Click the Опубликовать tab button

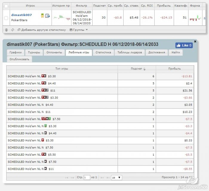point(19,59)
